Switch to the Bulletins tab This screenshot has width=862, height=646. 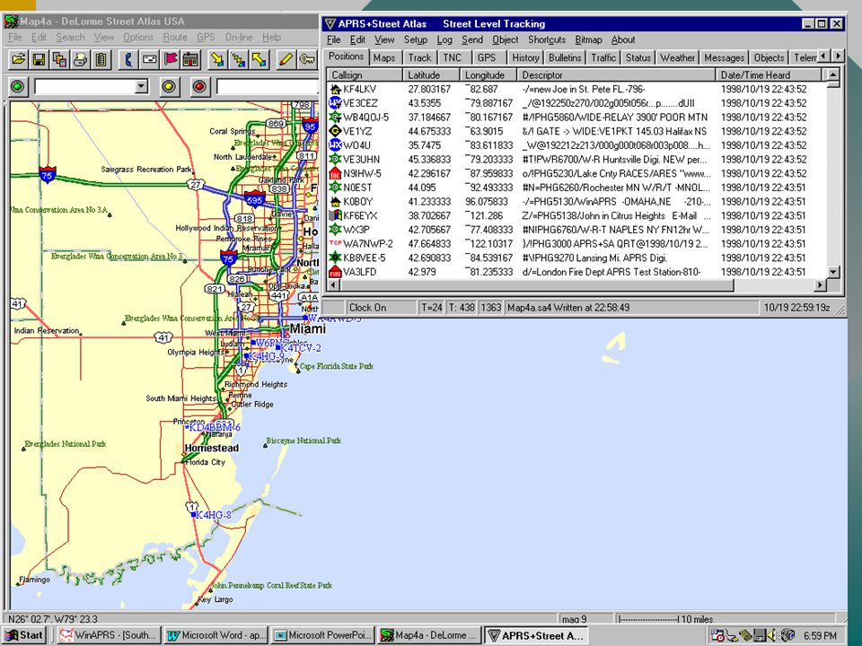pos(565,57)
